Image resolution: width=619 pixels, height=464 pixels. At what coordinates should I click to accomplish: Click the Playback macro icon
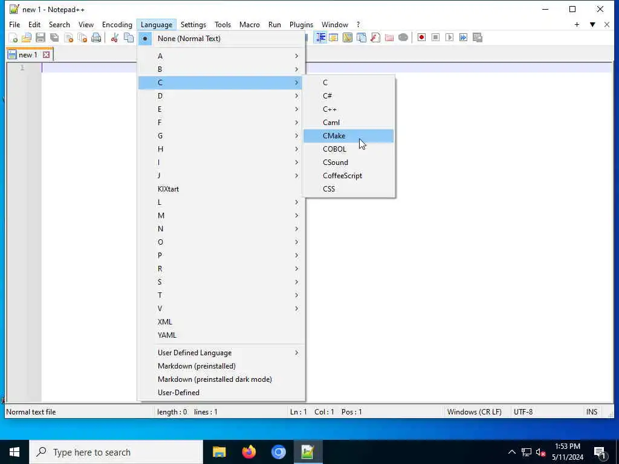click(449, 37)
